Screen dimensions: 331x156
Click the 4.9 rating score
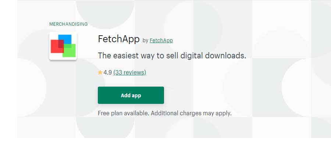point(108,73)
